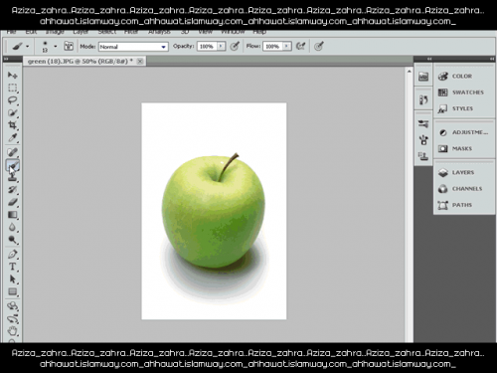Expand the Opacity slider arrow
Viewport: 497px width, 373px height.
tap(221, 46)
